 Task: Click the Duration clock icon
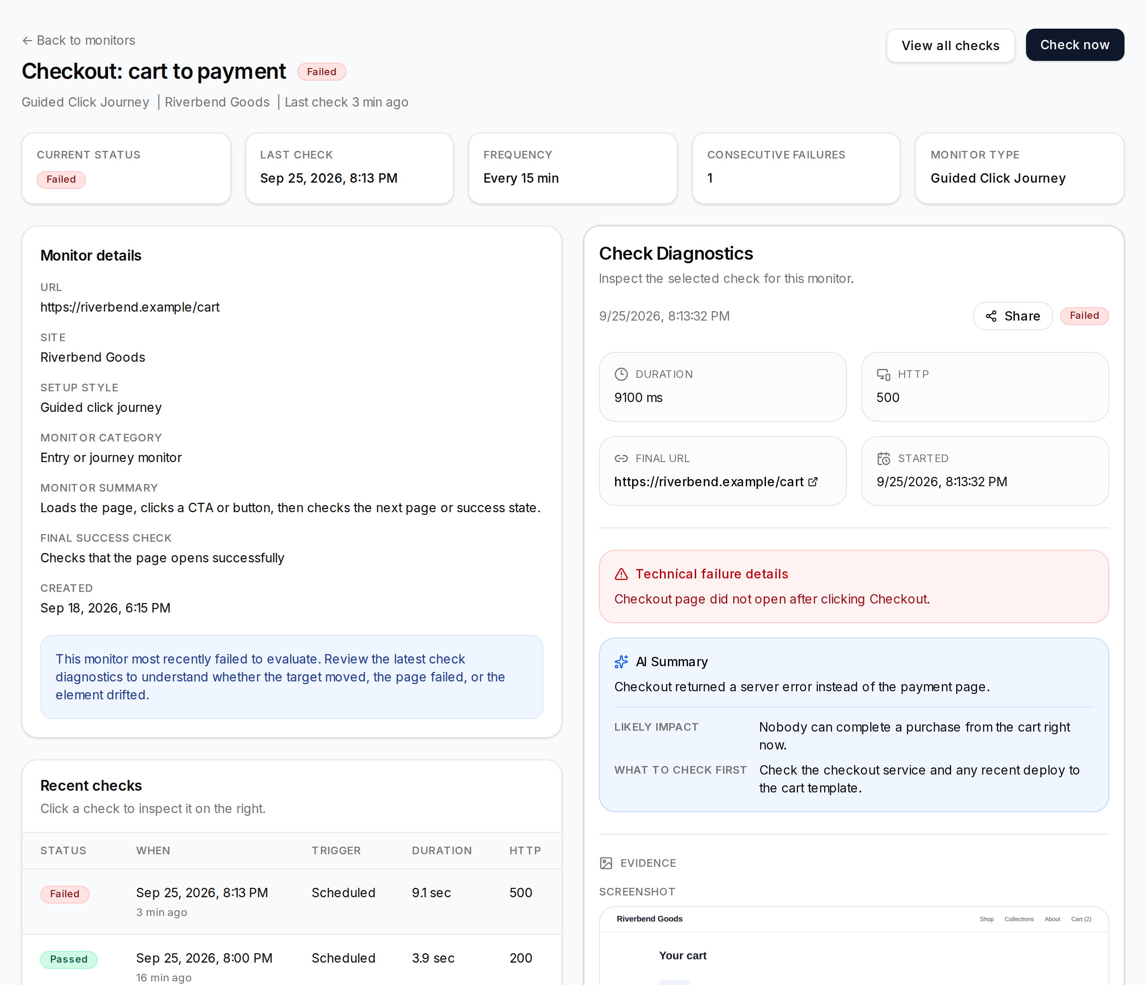pos(621,374)
